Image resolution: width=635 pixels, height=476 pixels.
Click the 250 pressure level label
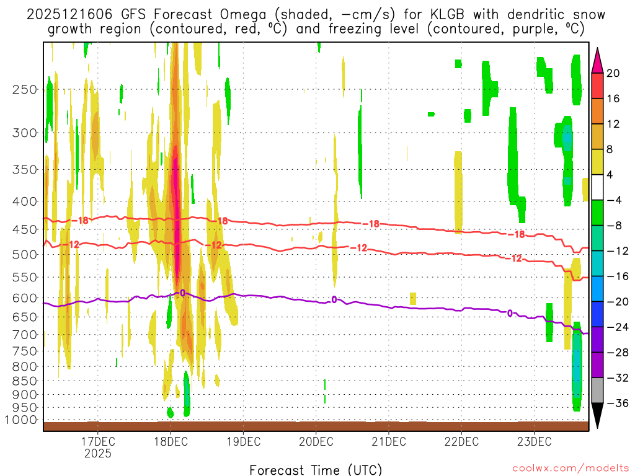25,89
